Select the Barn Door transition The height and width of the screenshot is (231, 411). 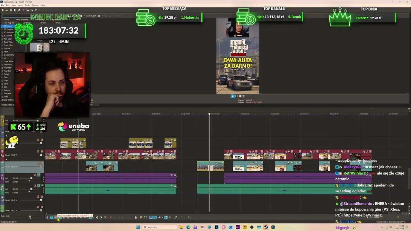coord(7,39)
